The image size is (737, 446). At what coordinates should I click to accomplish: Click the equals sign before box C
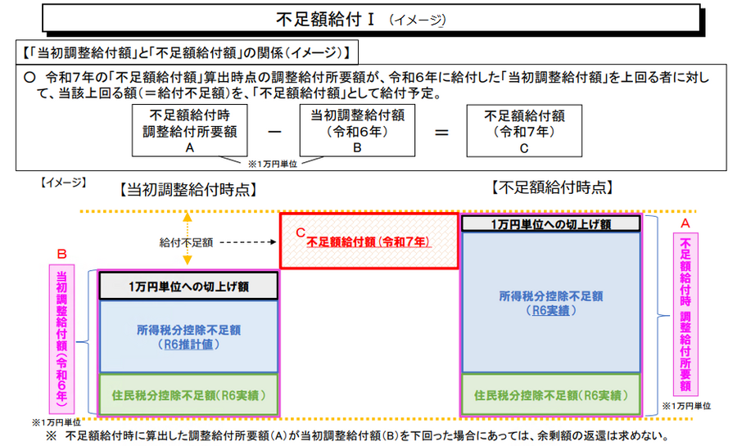pyautogui.click(x=441, y=133)
